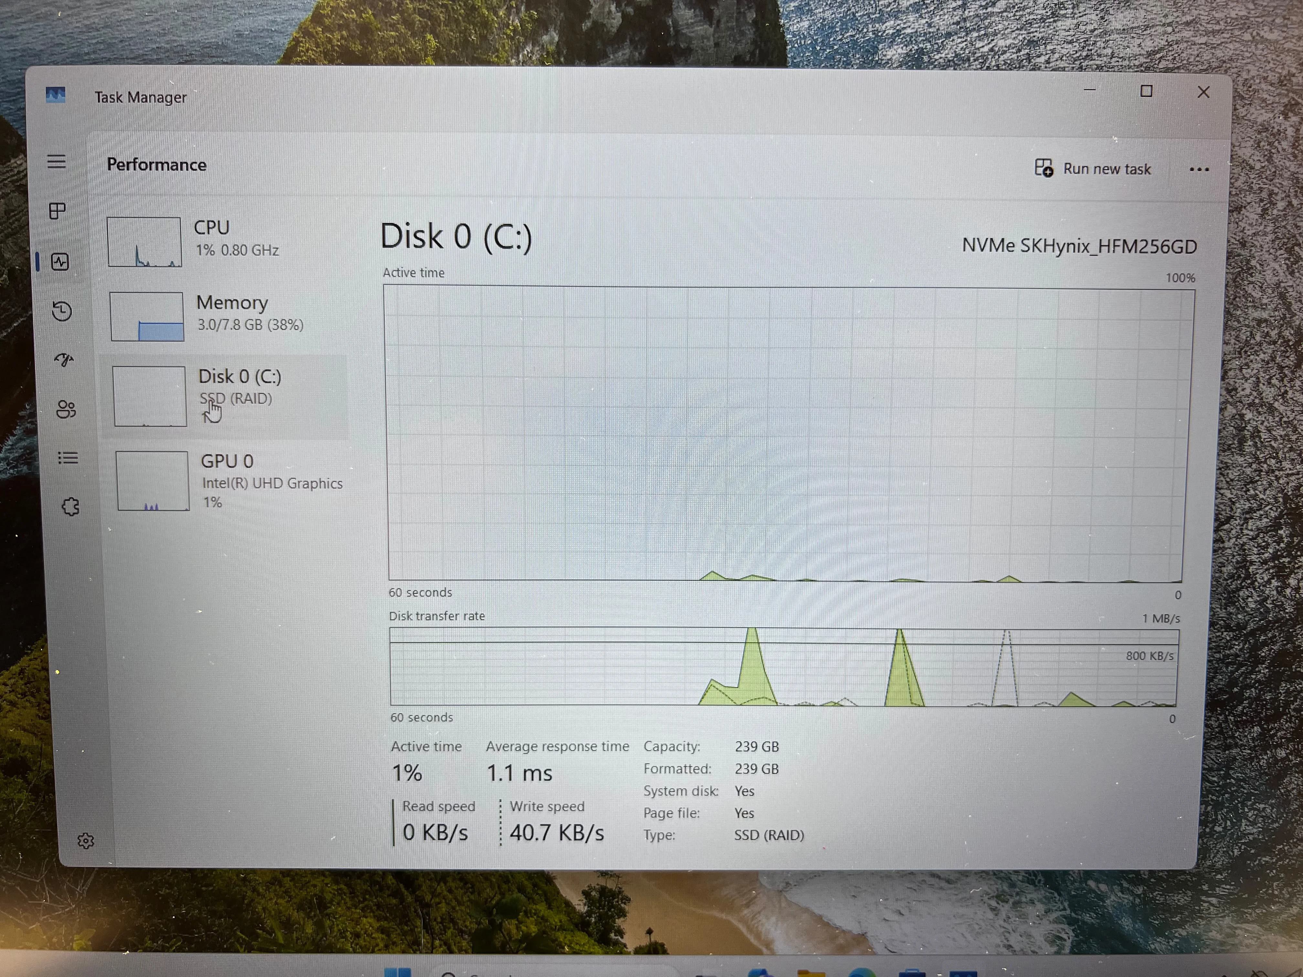The height and width of the screenshot is (977, 1303).
Task: Select the Performance page icon
Action: click(60, 261)
